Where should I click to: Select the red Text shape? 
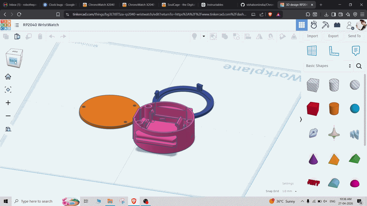(x=313, y=183)
